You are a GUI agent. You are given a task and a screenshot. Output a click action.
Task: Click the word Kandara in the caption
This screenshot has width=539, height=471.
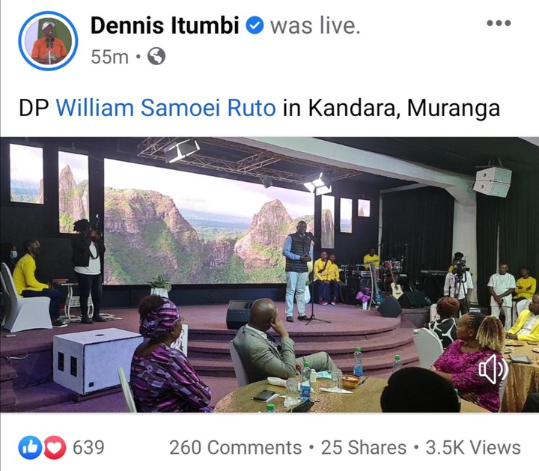(x=355, y=108)
